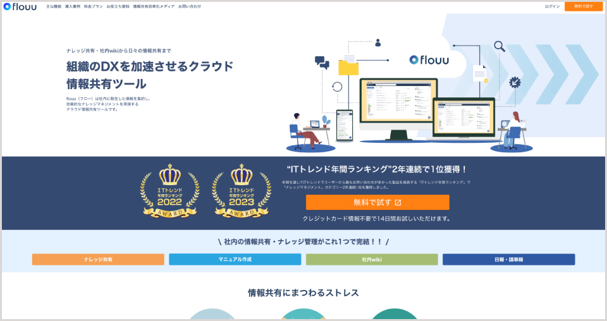Viewport: 607px width, 321px height.
Task: Click the user silhouette icon in illustration
Action: pos(378,42)
